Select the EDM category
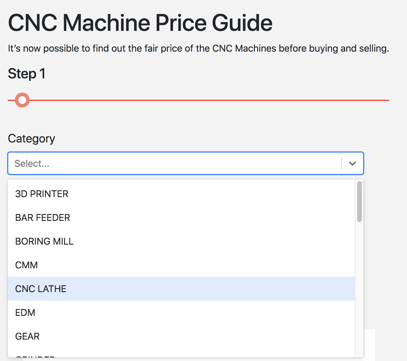 [25, 312]
